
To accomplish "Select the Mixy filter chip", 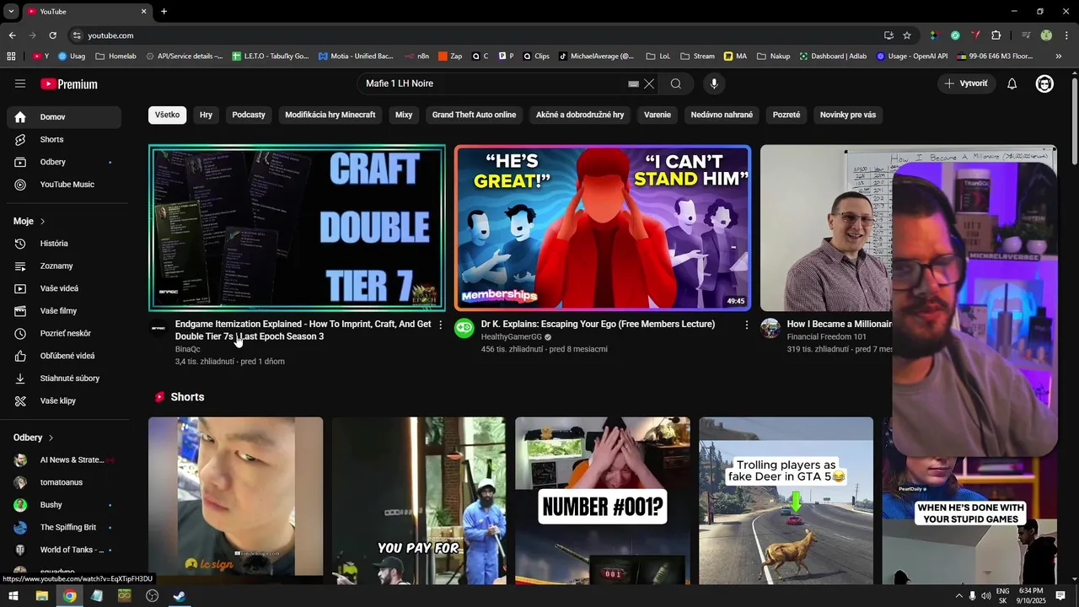I will pos(404,115).
